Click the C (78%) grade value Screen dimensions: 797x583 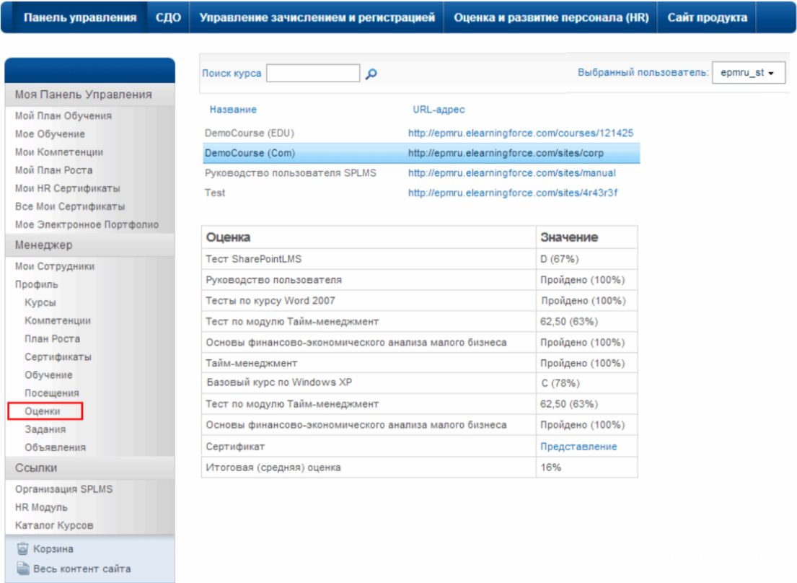560,383
